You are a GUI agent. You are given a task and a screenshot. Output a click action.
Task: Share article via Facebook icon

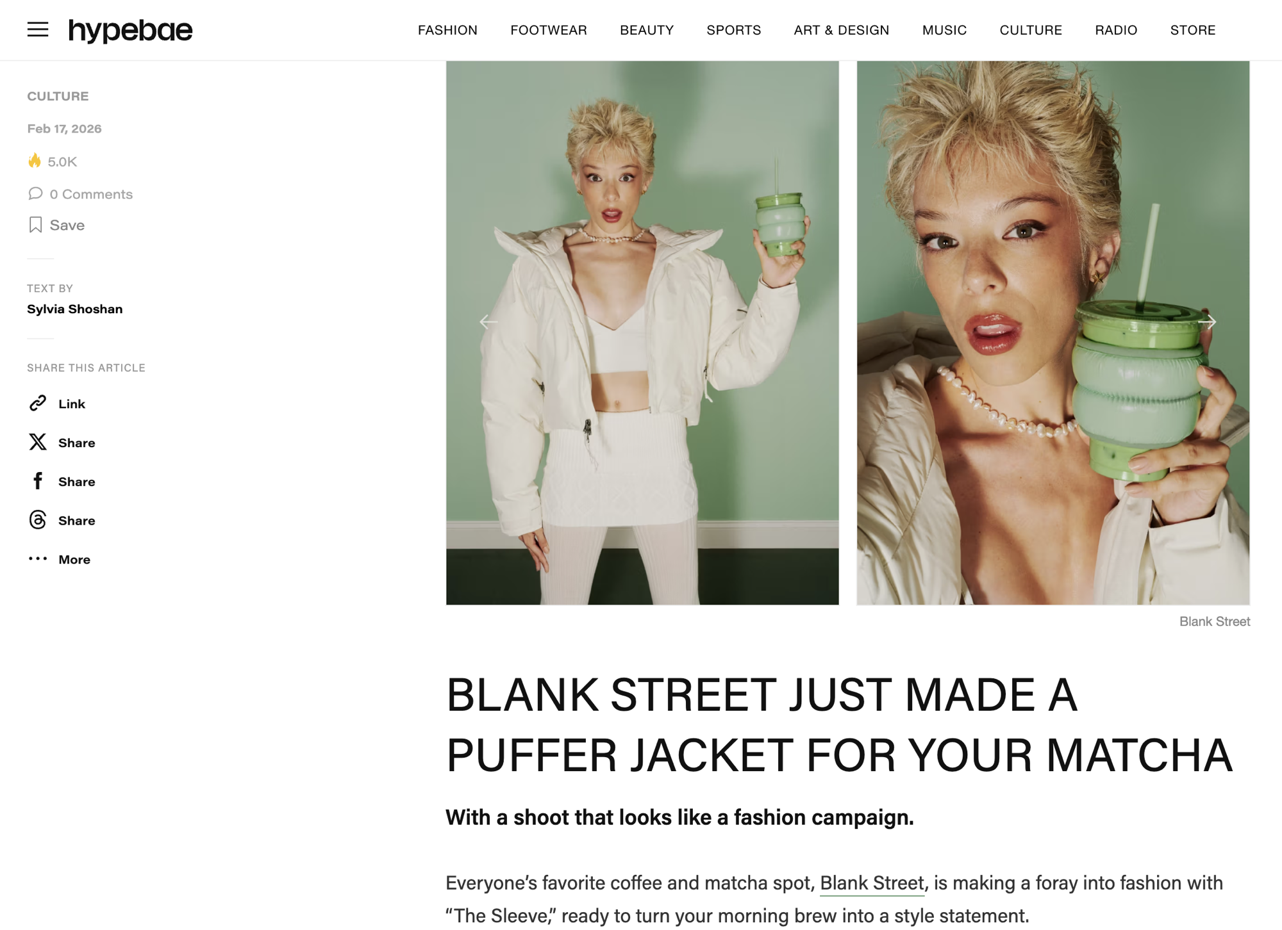point(38,481)
